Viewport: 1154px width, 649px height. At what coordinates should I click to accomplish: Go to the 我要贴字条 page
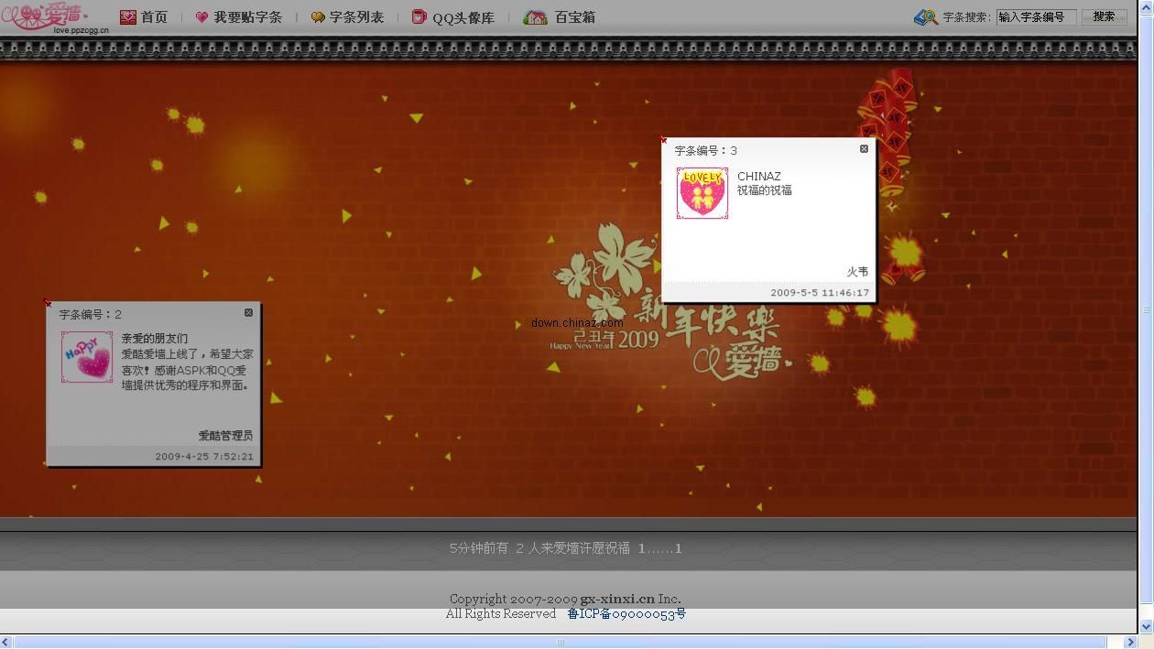pyautogui.click(x=247, y=17)
